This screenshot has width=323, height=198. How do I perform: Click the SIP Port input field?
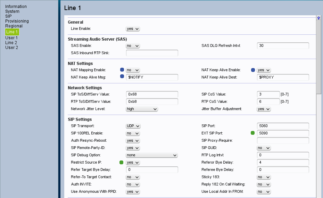pyautogui.click(x=283, y=126)
